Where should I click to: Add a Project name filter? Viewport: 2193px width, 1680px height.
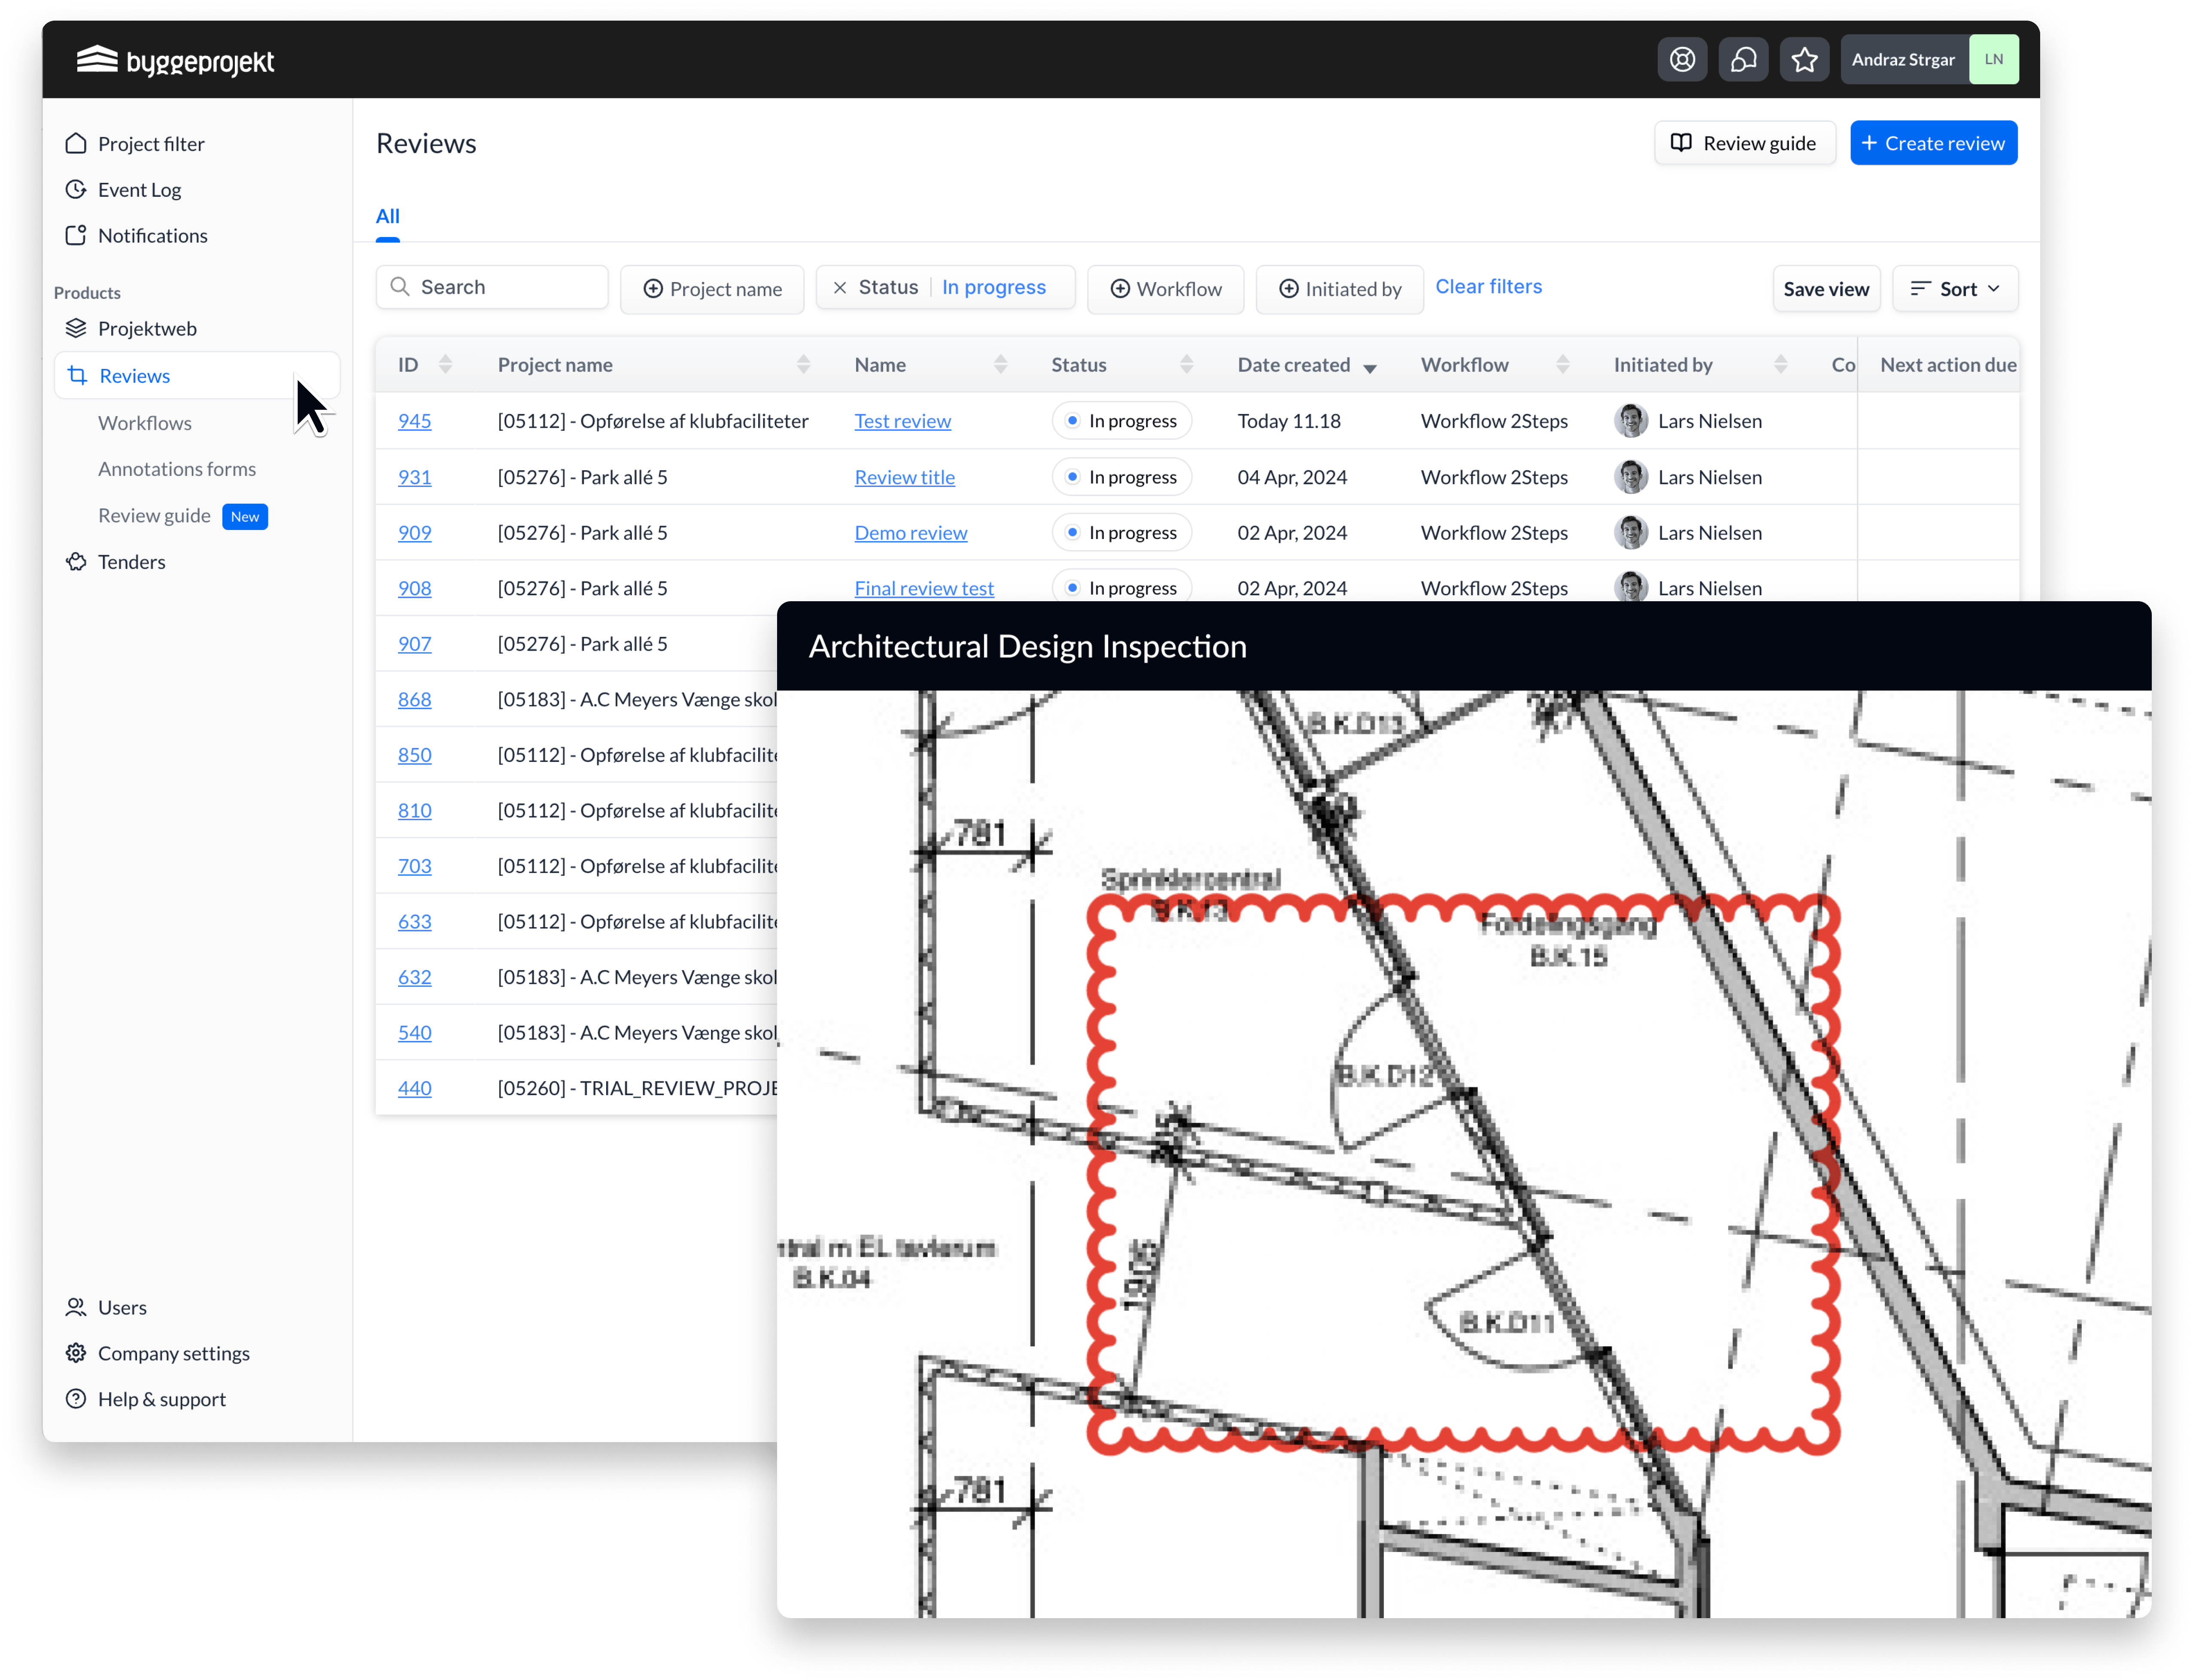click(712, 289)
